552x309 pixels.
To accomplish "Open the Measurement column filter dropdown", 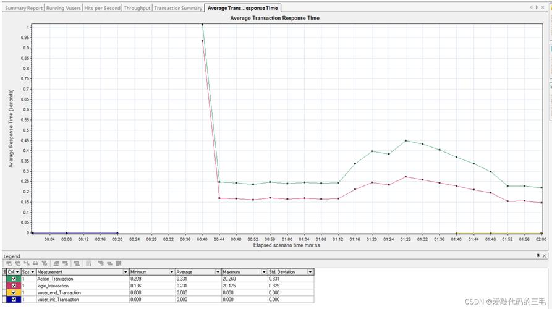I will pyautogui.click(x=125, y=272).
